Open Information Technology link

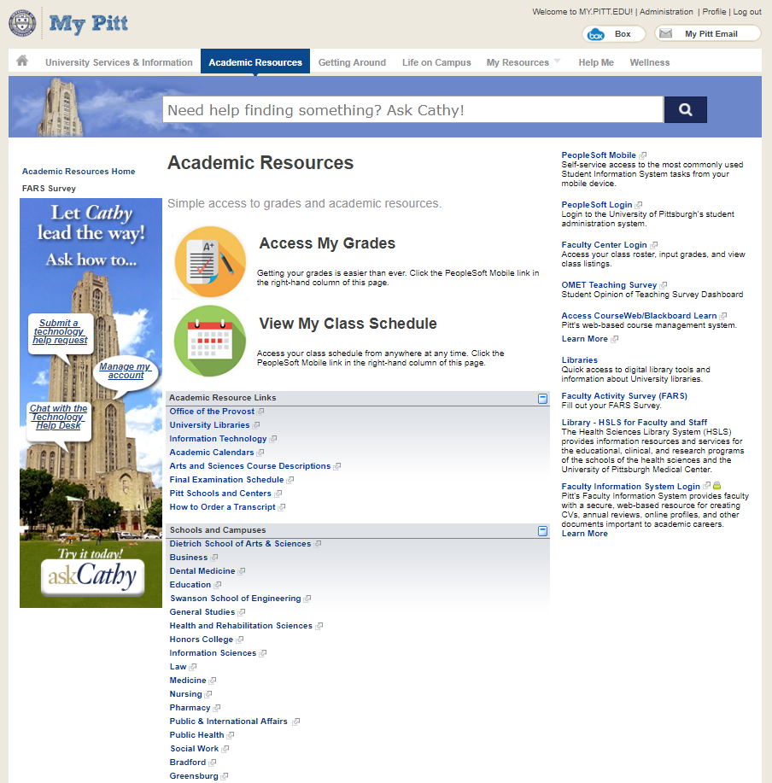tap(218, 438)
